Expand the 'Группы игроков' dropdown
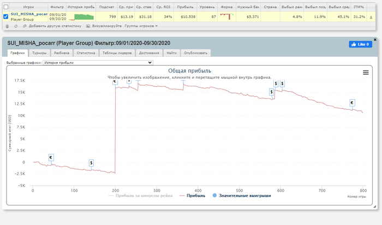The width and height of the screenshot is (382, 225). (141, 26)
